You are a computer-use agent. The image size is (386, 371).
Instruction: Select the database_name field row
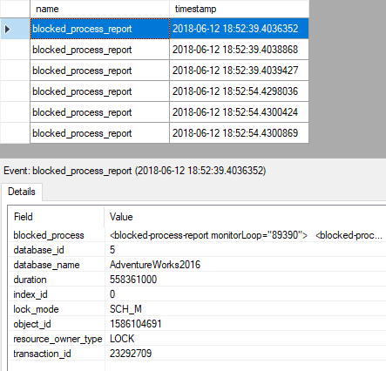(198, 265)
